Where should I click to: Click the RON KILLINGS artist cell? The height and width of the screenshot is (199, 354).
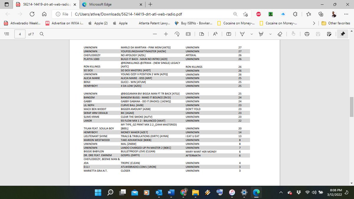tap(92, 67)
